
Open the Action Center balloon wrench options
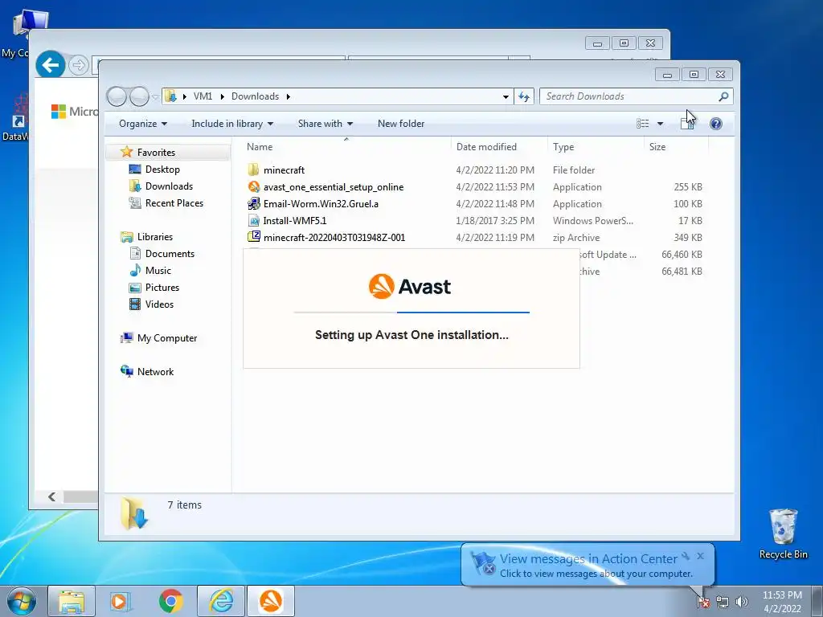tap(686, 556)
